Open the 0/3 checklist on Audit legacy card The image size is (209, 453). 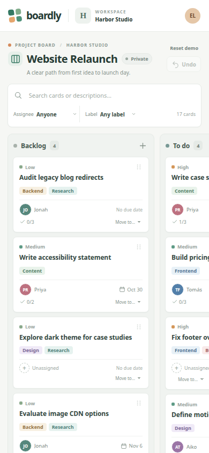coord(27,222)
